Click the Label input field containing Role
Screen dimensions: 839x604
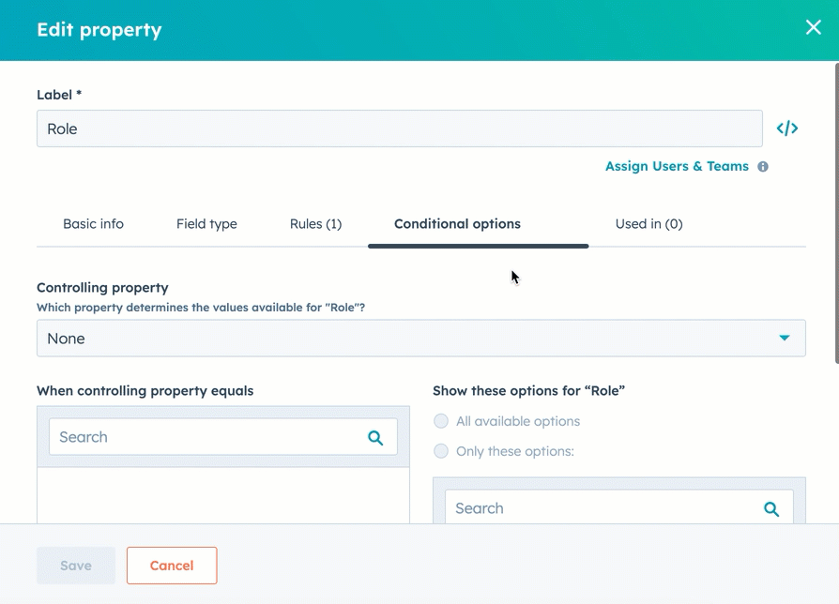coord(399,128)
